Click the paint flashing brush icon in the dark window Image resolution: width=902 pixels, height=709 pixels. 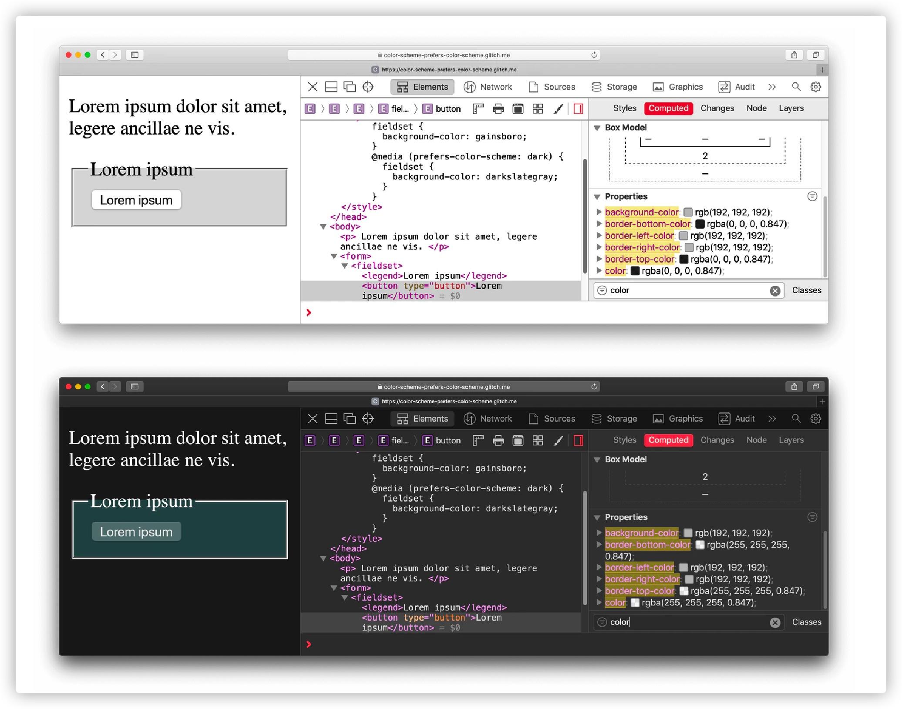click(x=558, y=441)
